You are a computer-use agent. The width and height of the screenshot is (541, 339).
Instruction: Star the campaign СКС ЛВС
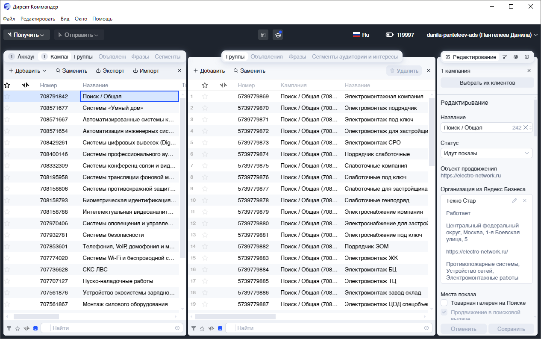tap(7, 270)
